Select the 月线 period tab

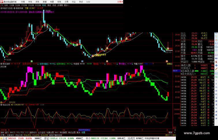pos(54,5)
